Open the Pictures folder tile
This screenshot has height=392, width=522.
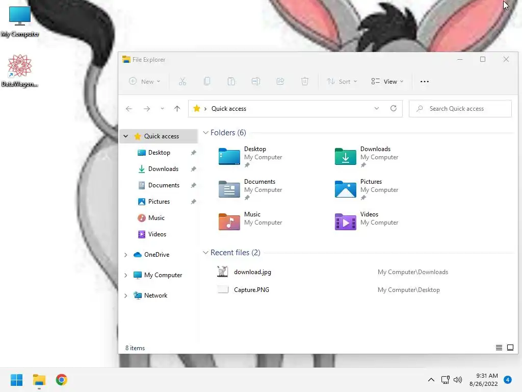[367, 189]
